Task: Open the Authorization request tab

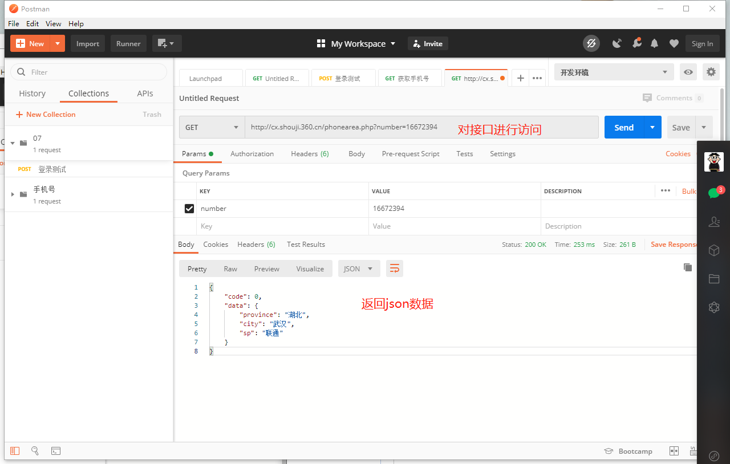Action: pos(252,153)
